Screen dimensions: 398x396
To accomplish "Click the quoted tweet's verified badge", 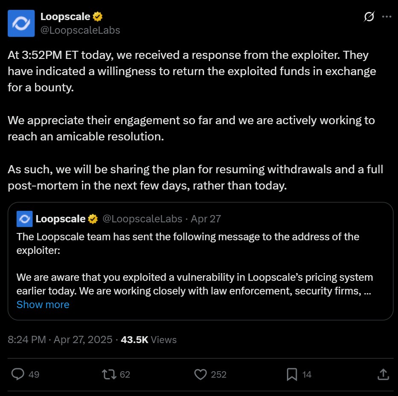I will (93, 219).
